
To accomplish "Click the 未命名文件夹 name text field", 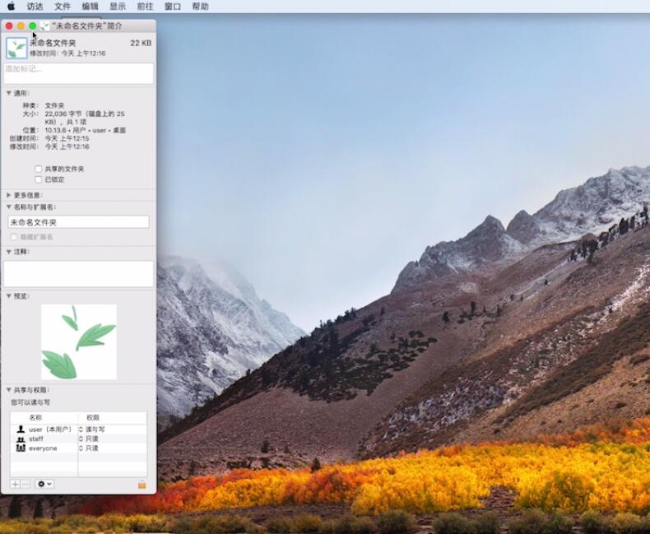I will [x=79, y=222].
